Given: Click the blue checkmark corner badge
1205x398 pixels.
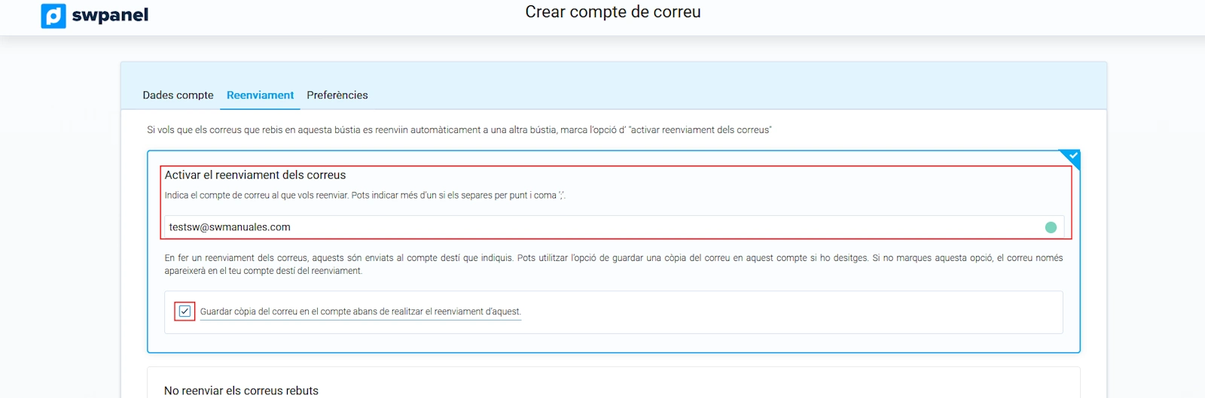Looking at the screenshot, I should (1072, 156).
